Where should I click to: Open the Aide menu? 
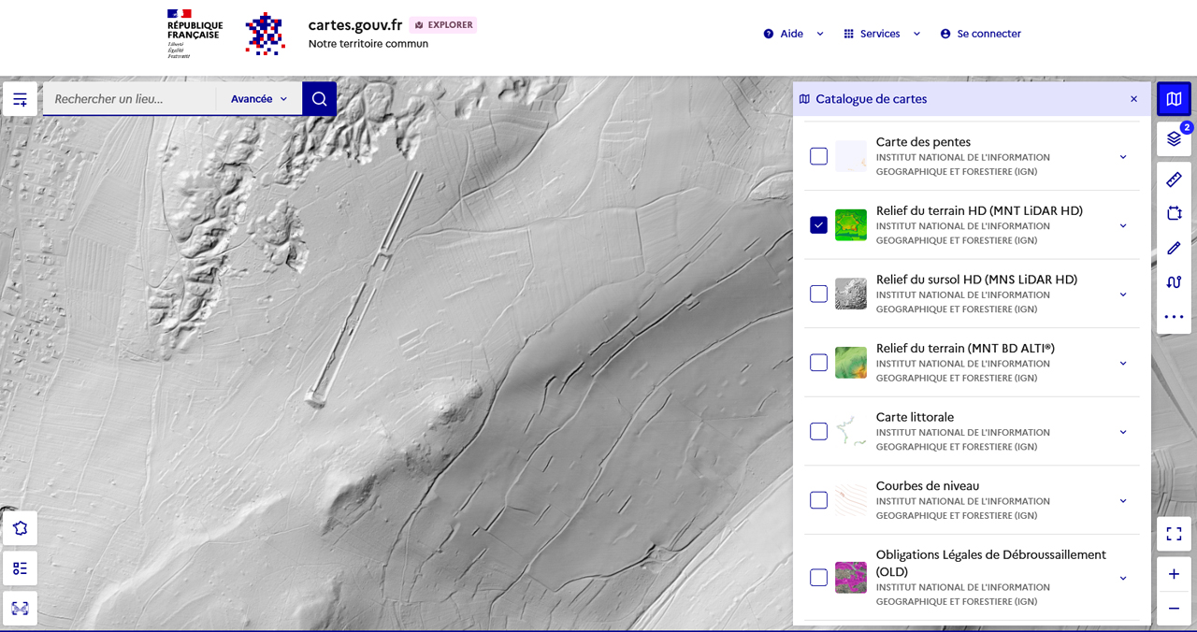pyautogui.click(x=793, y=34)
